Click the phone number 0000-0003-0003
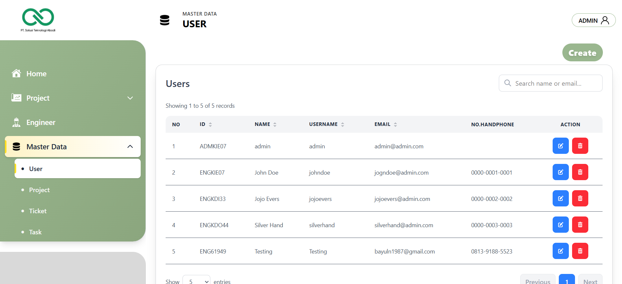 492,225
